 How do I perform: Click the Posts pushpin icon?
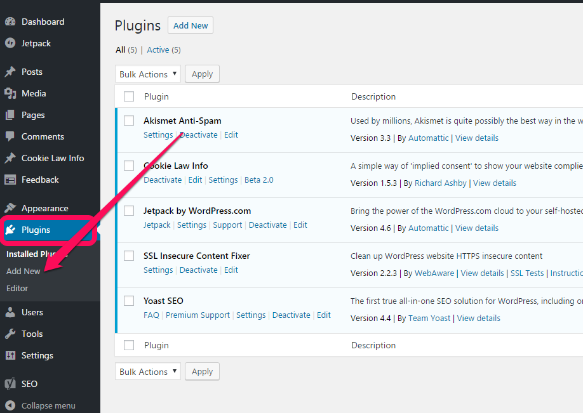(10, 72)
